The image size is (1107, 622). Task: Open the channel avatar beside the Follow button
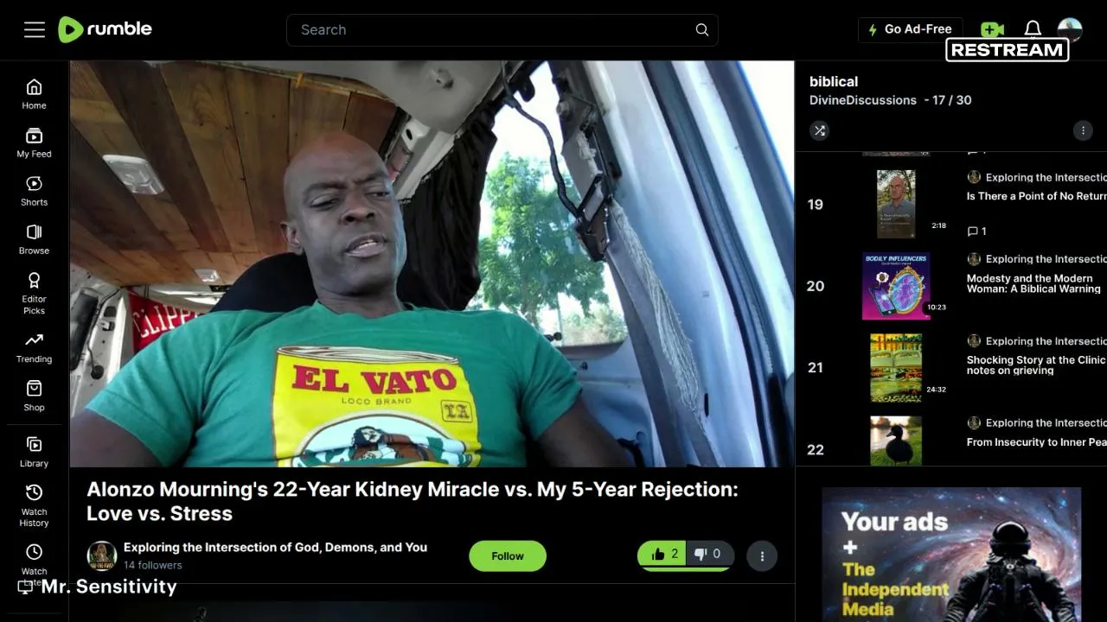point(102,555)
